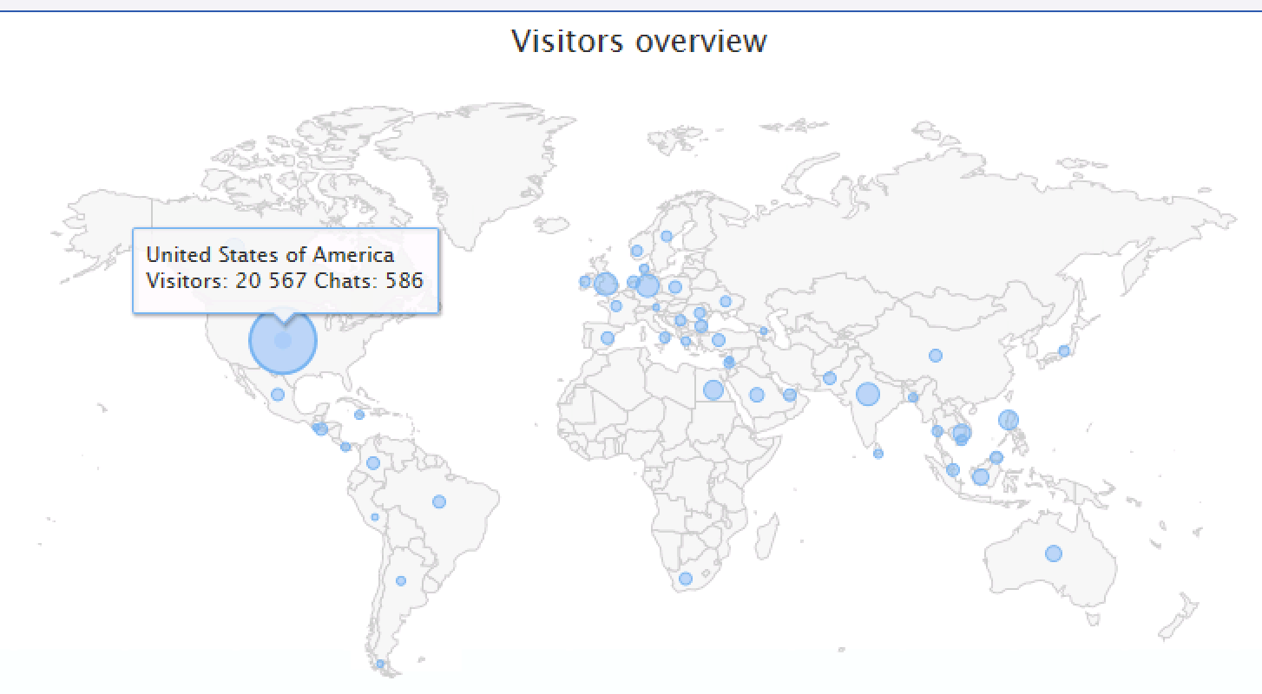Viewport: 1262px width, 694px height.
Task: Select the small bubble on Peru
Action: tap(375, 517)
